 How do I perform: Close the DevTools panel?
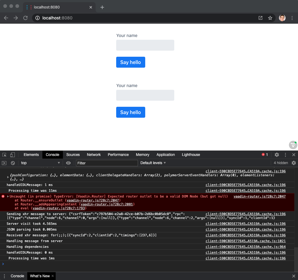pyautogui.click(x=294, y=155)
